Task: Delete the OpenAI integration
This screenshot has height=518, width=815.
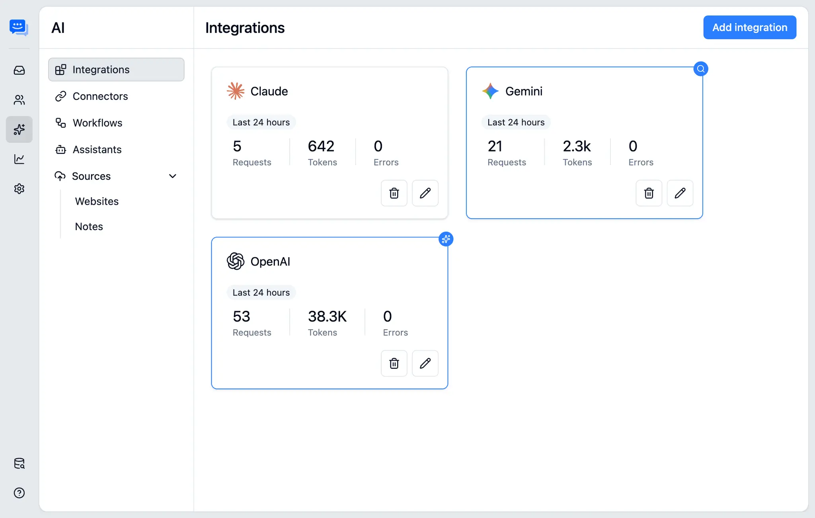Action: click(x=394, y=363)
